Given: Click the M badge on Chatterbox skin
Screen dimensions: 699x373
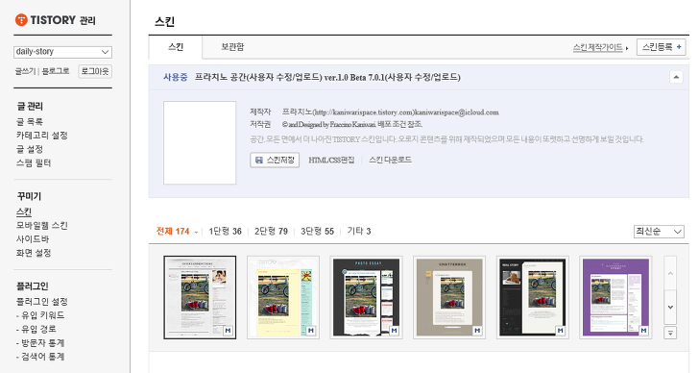Looking at the screenshot, I should pos(477,331).
